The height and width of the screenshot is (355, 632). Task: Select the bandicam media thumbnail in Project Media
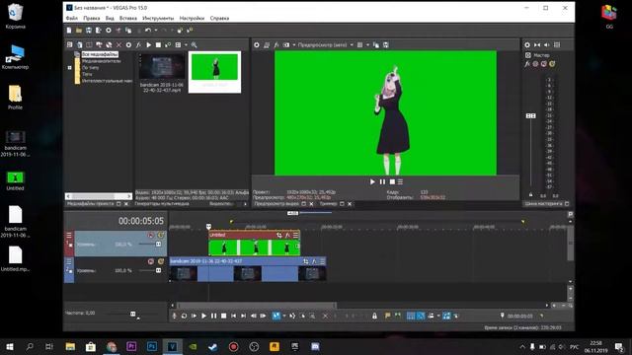[162, 67]
